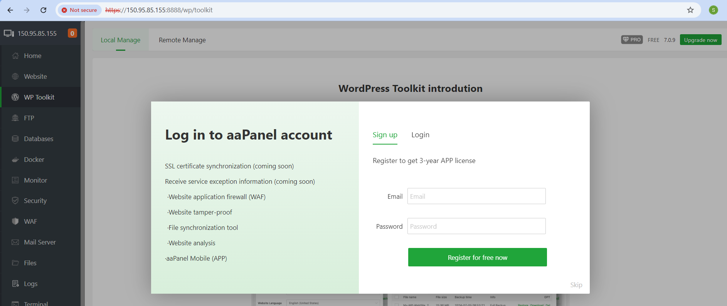Focus the Password input field
This screenshot has height=306, width=727.
click(476, 226)
